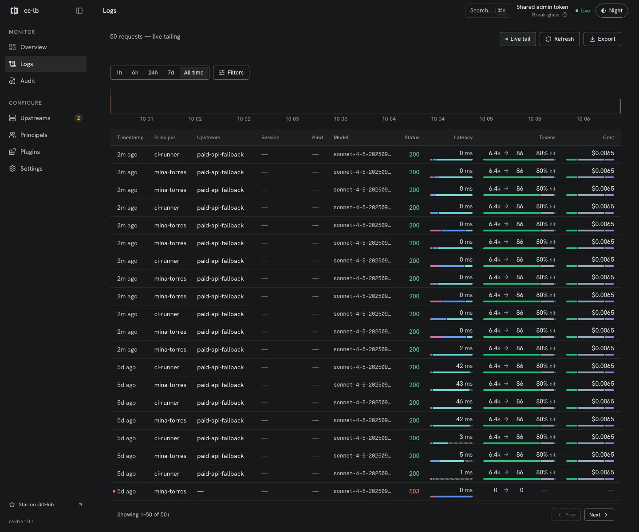The height and width of the screenshot is (532, 639).
Task: Click the Plugins puzzle icon
Action: pyautogui.click(x=12, y=152)
